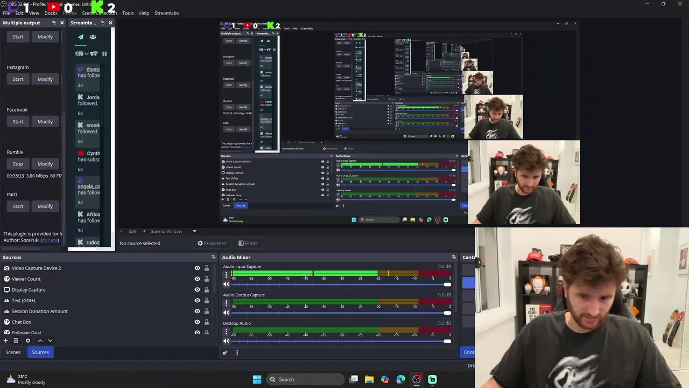This screenshot has width=689, height=388.
Task: Pause the Streamlabs alert queue
Action: coord(104,54)
